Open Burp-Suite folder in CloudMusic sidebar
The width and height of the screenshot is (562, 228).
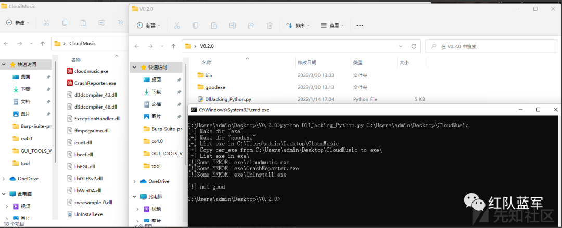(32, 126)
